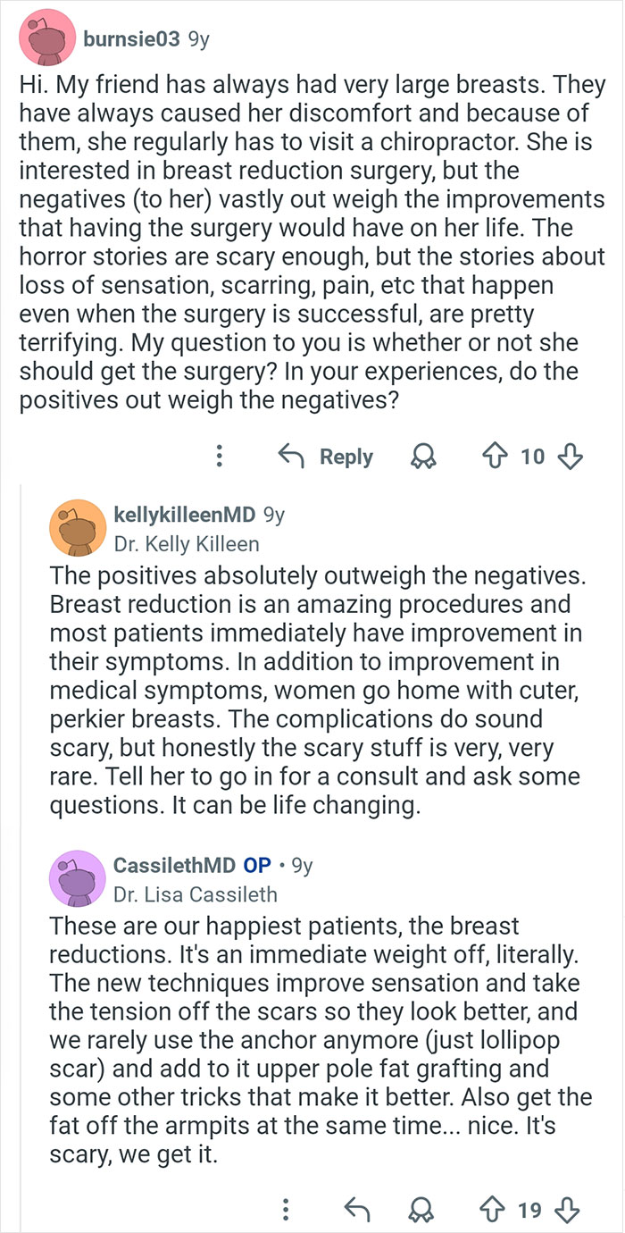The height and width of the screenshot is (1233, 625).
Task: Click burnsie03's avatar image
Action: 46,39
